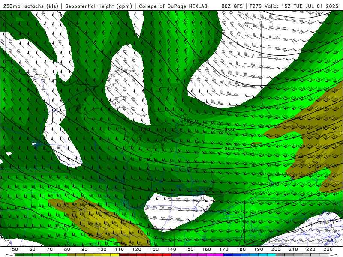
Task: Click the 60 label on the color scale
Action: pyautogui.click(x=33, y=249)
